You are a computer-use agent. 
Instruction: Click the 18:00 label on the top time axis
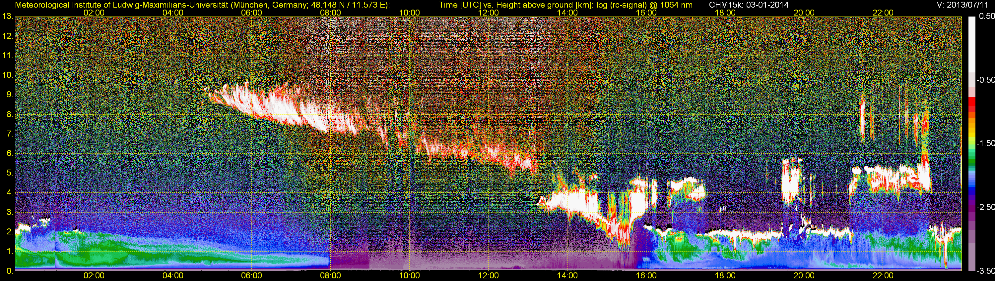[725, 13]
